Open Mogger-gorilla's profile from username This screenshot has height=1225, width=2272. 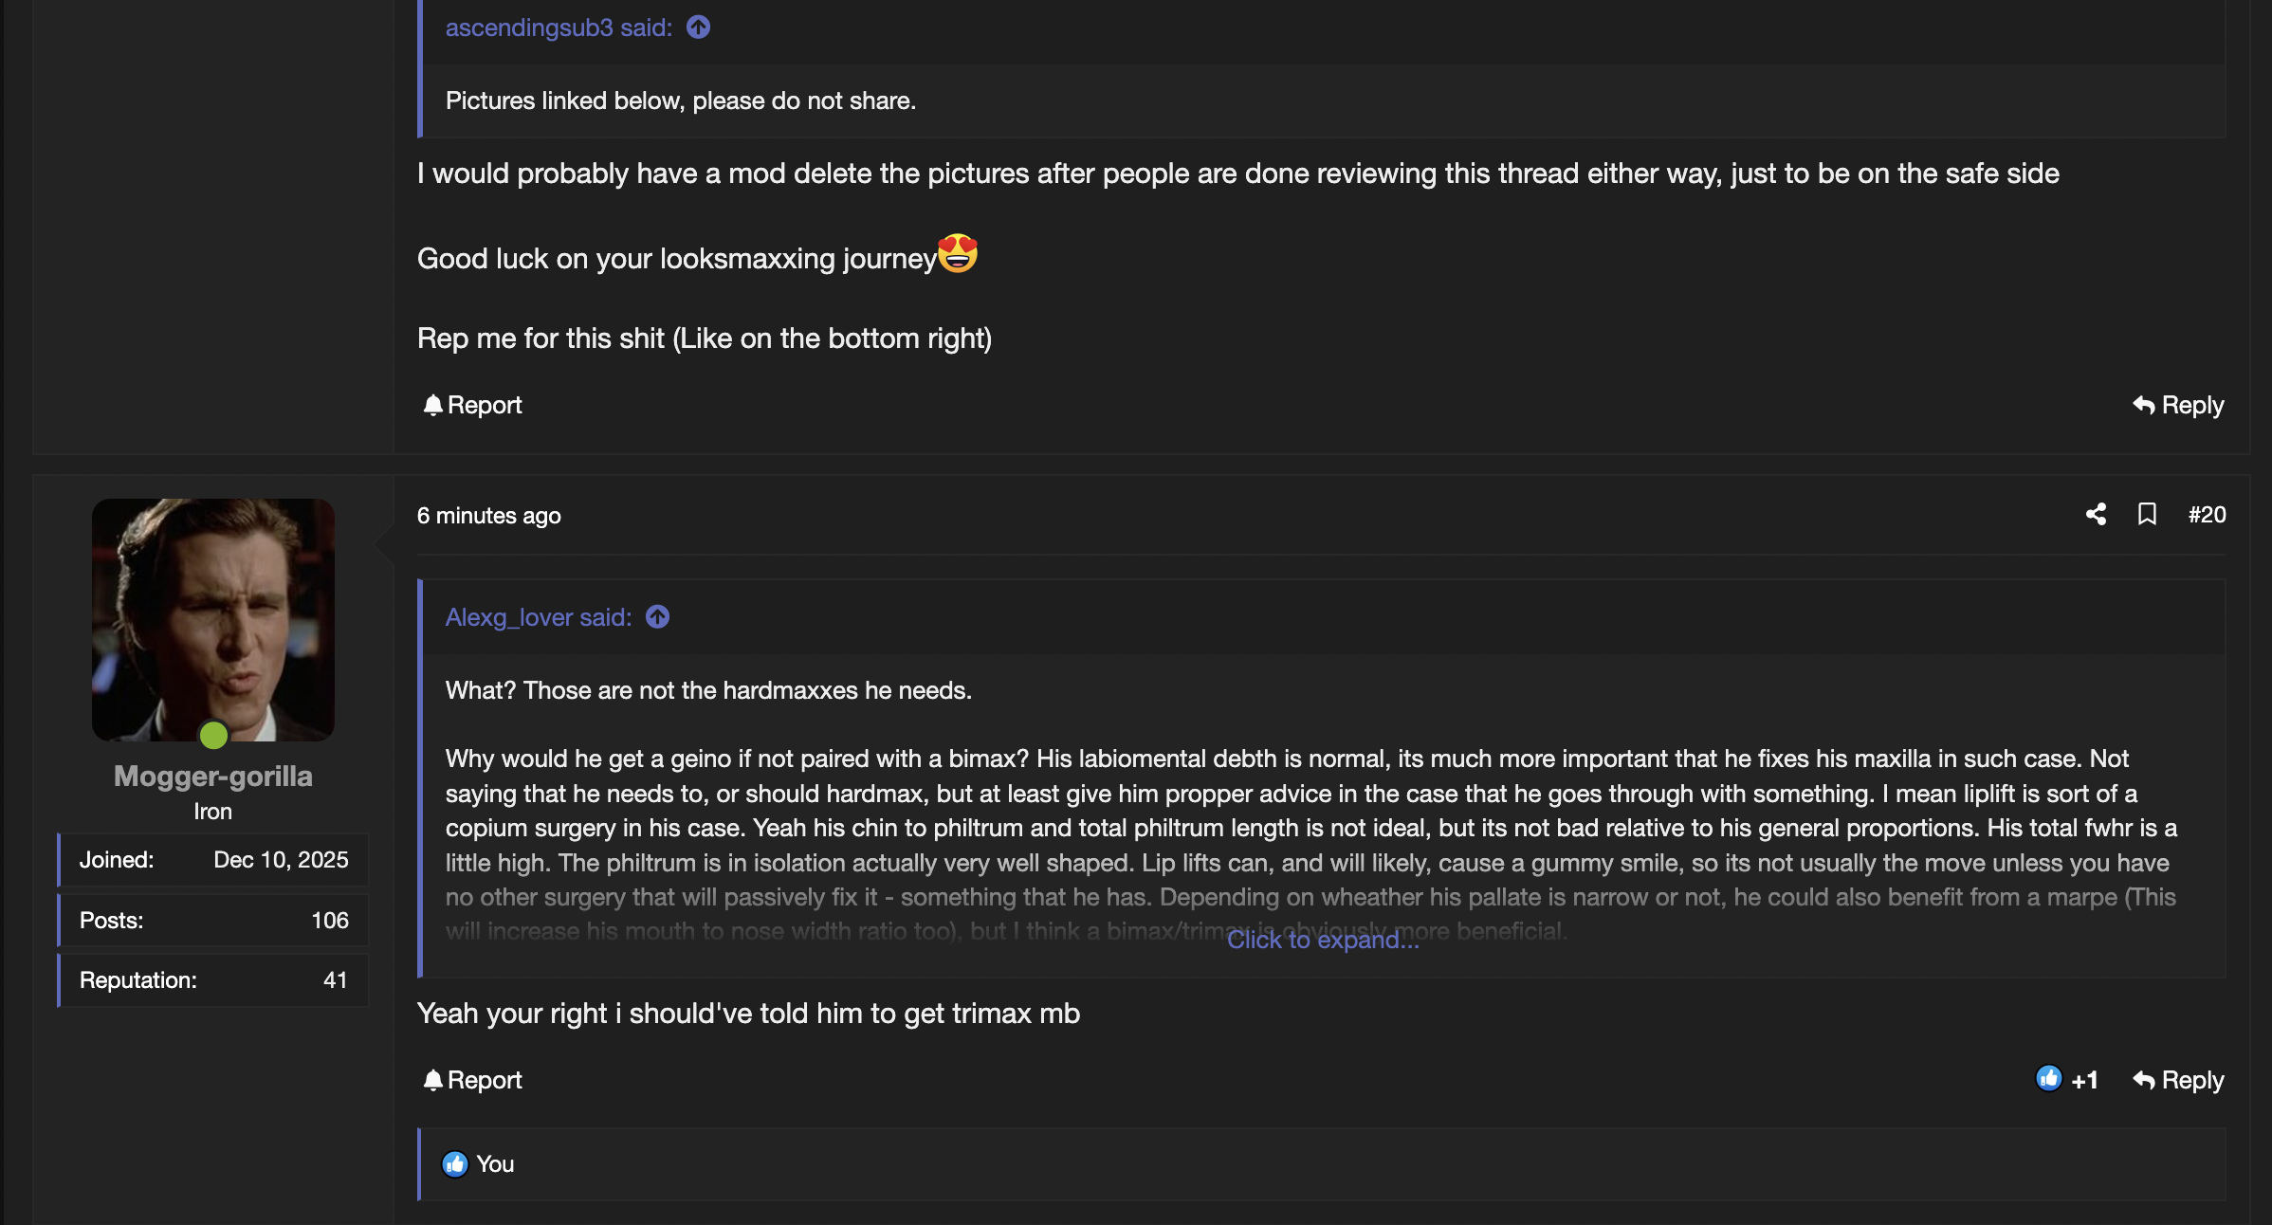(x=212, y=777)
